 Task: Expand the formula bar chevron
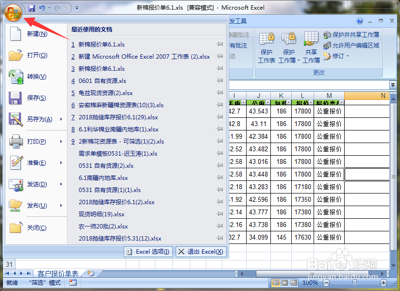pyautogui.click(x=393, y=84)
